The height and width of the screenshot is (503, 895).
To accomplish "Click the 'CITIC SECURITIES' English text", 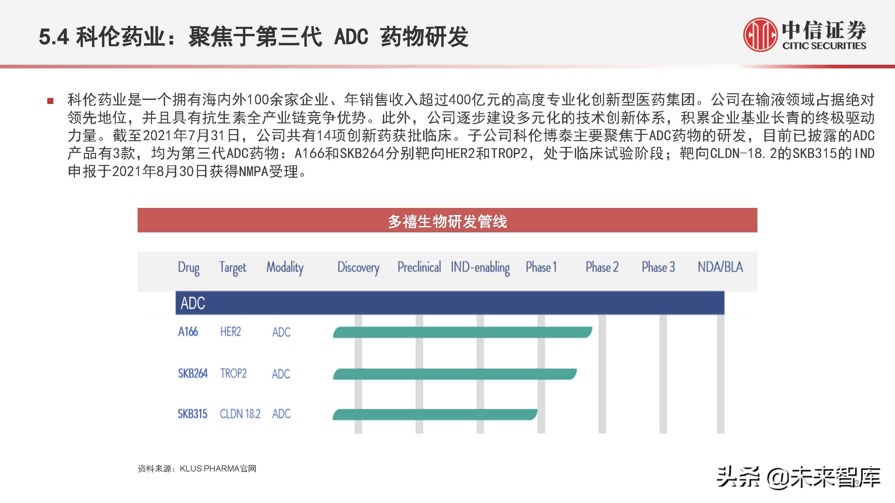I will click(824, 46).
